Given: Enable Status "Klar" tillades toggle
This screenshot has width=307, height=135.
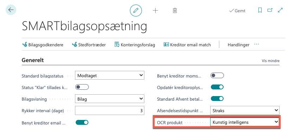Looking at the screenshot, I should tap(82, 87).
